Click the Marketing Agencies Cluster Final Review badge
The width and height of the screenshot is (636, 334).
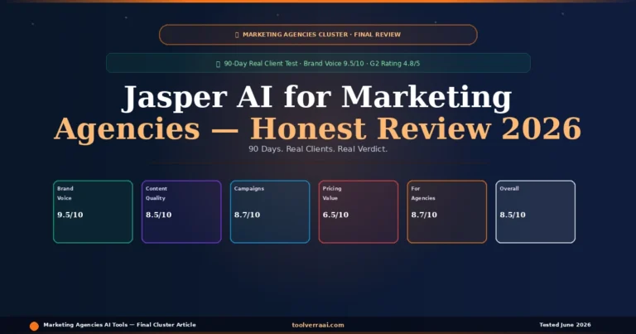(x=318, y=35)
